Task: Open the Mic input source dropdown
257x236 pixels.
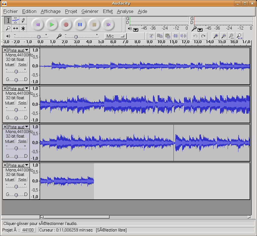Action: pyautogui.click(x=116, y=36)
